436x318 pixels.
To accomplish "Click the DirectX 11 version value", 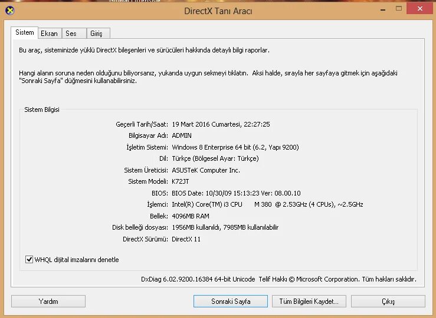I will click(x=186, y=239).
